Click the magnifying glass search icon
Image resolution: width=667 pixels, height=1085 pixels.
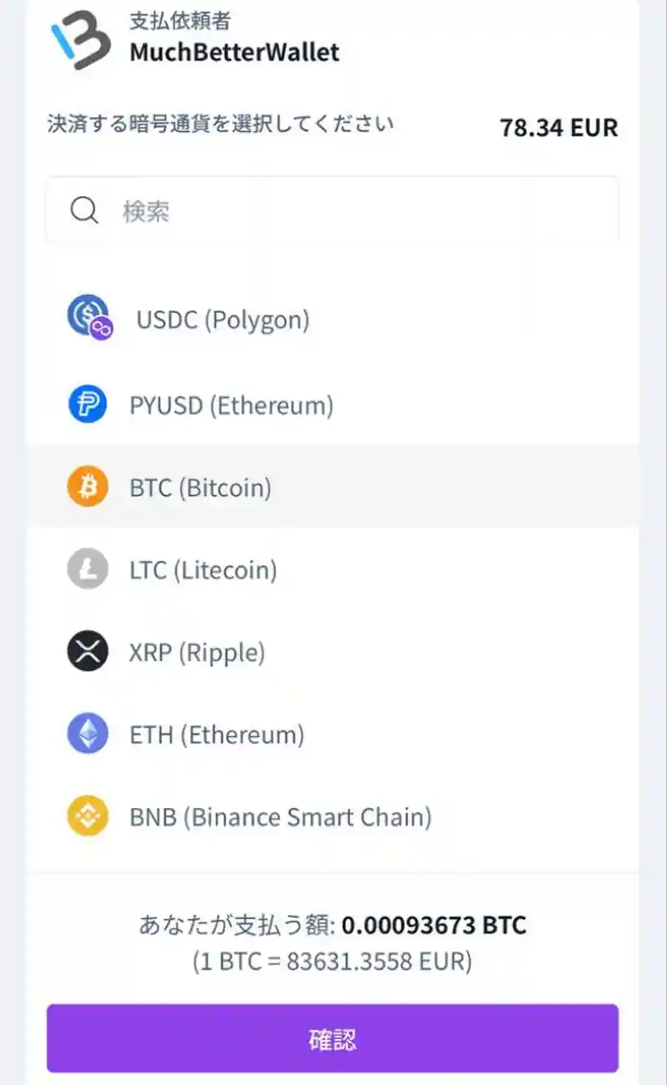84,210
